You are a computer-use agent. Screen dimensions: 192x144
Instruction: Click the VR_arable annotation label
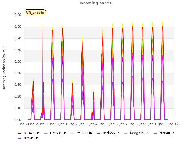click(x=35, y=12)
